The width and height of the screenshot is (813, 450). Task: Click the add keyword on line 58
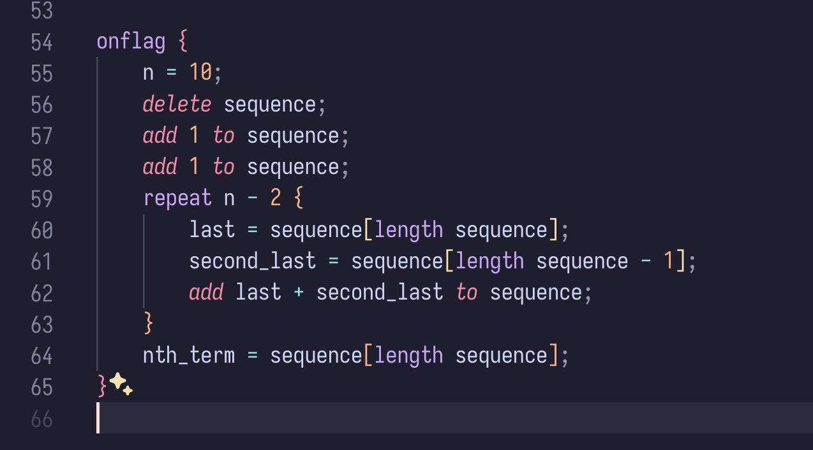(160, 167)
